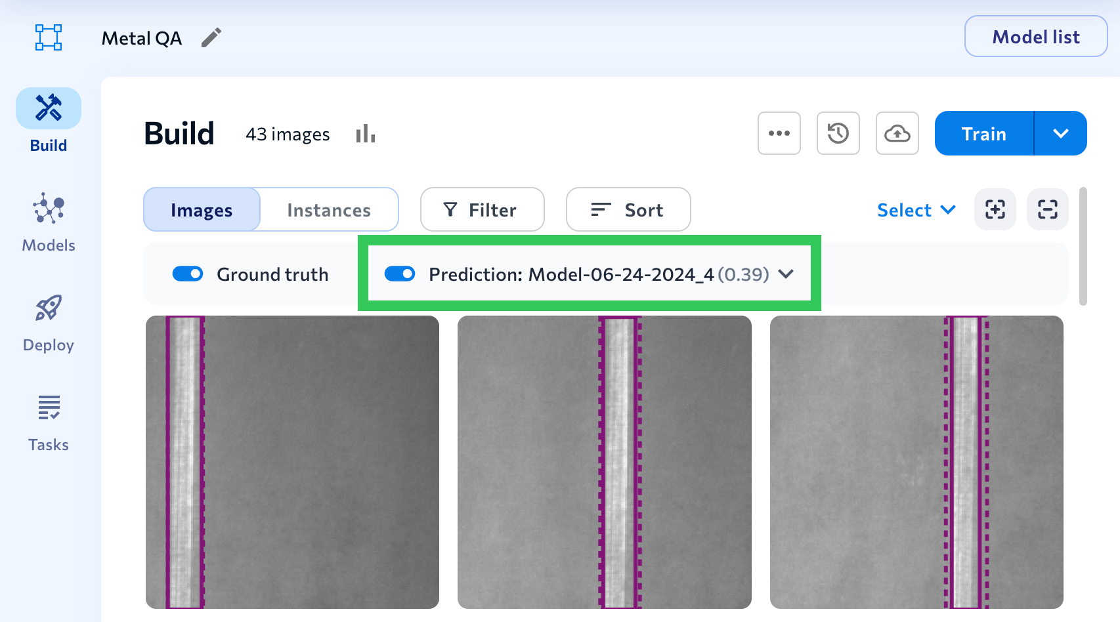The image size is (1120, 622).
Task: Expand the Model-06-24-2024_4 prediction dropdown
Action: 786,274
